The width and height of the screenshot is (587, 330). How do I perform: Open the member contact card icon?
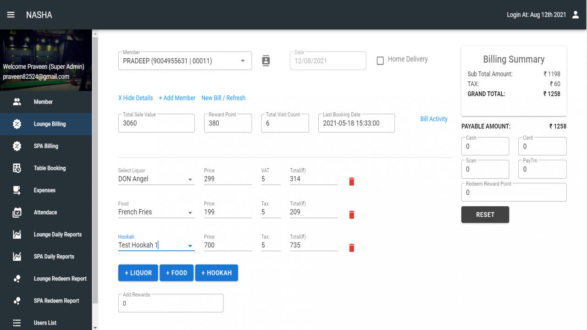(266, 60)
